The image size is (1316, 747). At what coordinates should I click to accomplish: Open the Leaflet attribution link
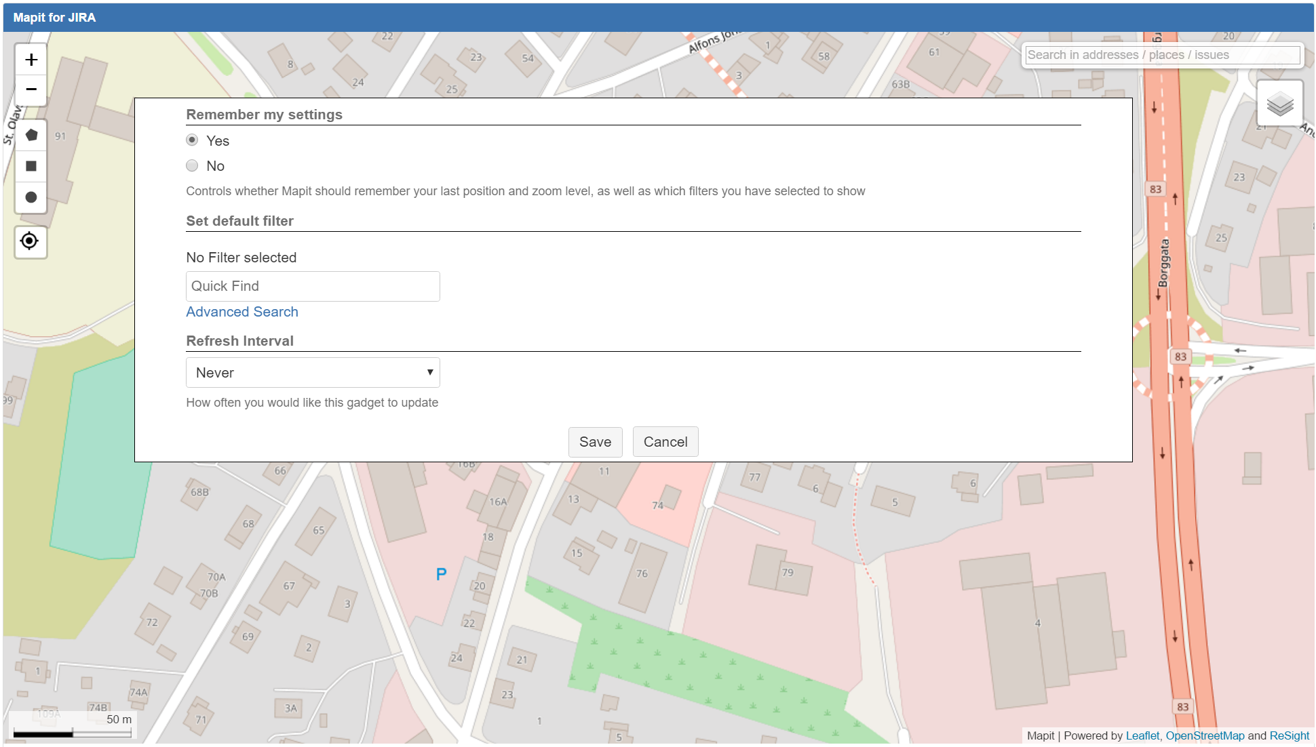[x=1142, y=735]
